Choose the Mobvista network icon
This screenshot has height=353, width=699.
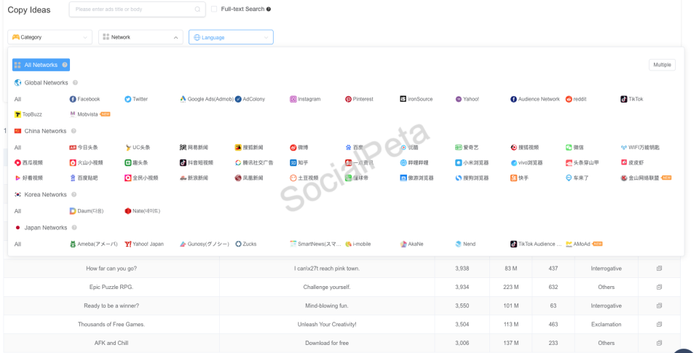(73, 114)
